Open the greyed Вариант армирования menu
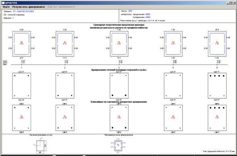 [61, 7]
